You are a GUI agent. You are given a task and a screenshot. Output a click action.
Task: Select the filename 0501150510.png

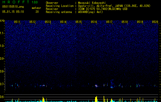pyautogui.click(x=13, y=7)
